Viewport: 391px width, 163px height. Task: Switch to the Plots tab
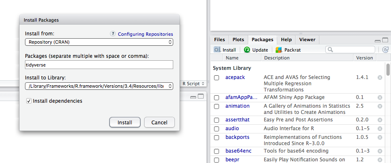pos(238,40)
